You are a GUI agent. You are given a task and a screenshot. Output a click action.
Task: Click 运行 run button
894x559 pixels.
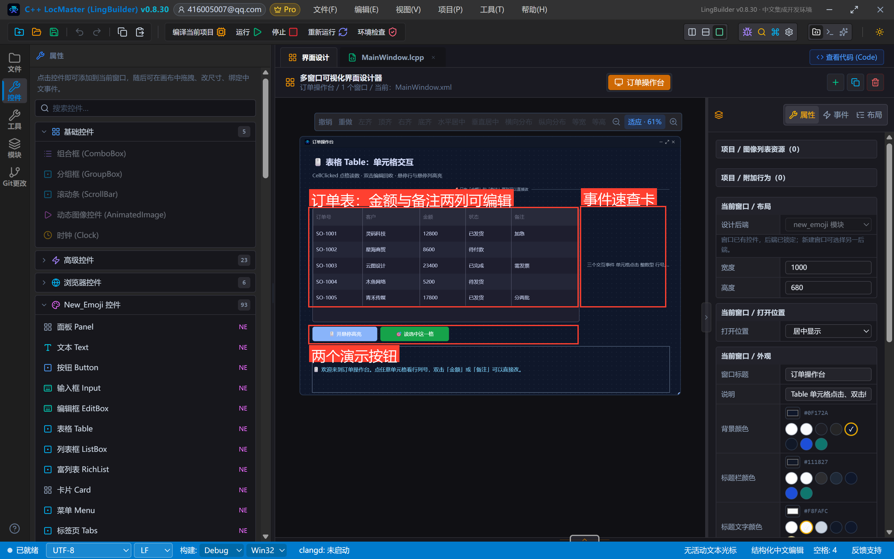pyautogui.click(x=249, y=32)
